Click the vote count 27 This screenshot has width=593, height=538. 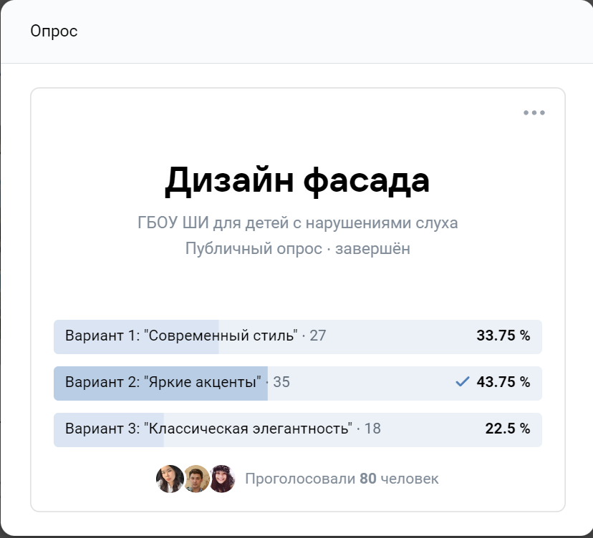coord(318,336)
